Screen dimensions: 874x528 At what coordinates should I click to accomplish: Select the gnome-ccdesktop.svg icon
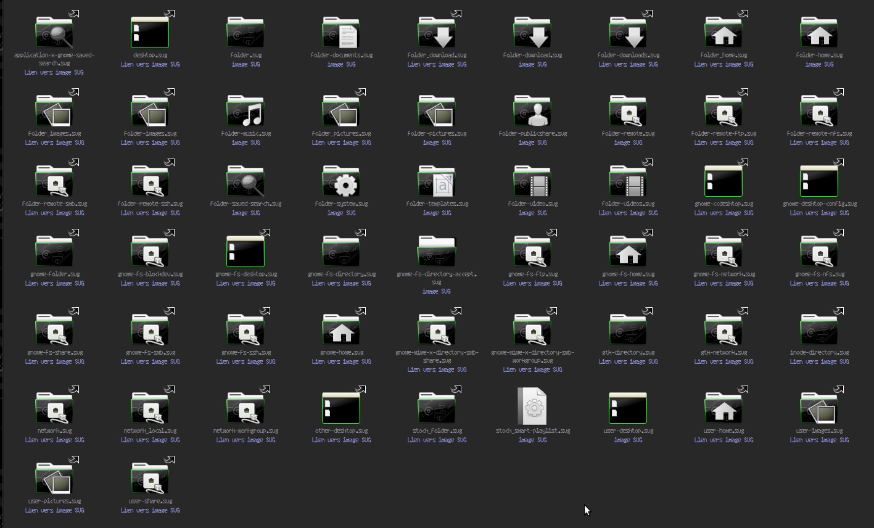click(x=724, y=181)
